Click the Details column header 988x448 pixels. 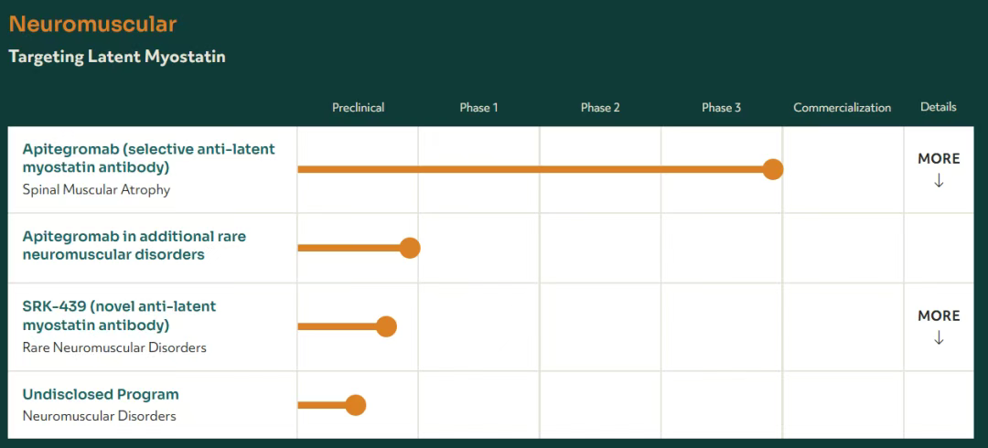(x=938, y=107)
